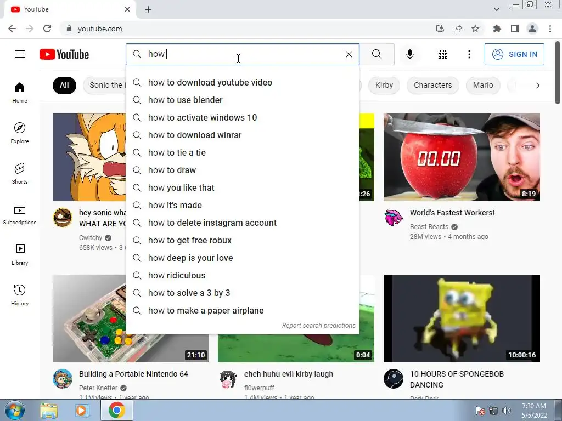Pick suggestion how you like that

pyautogui.click(x=242, y=187)
